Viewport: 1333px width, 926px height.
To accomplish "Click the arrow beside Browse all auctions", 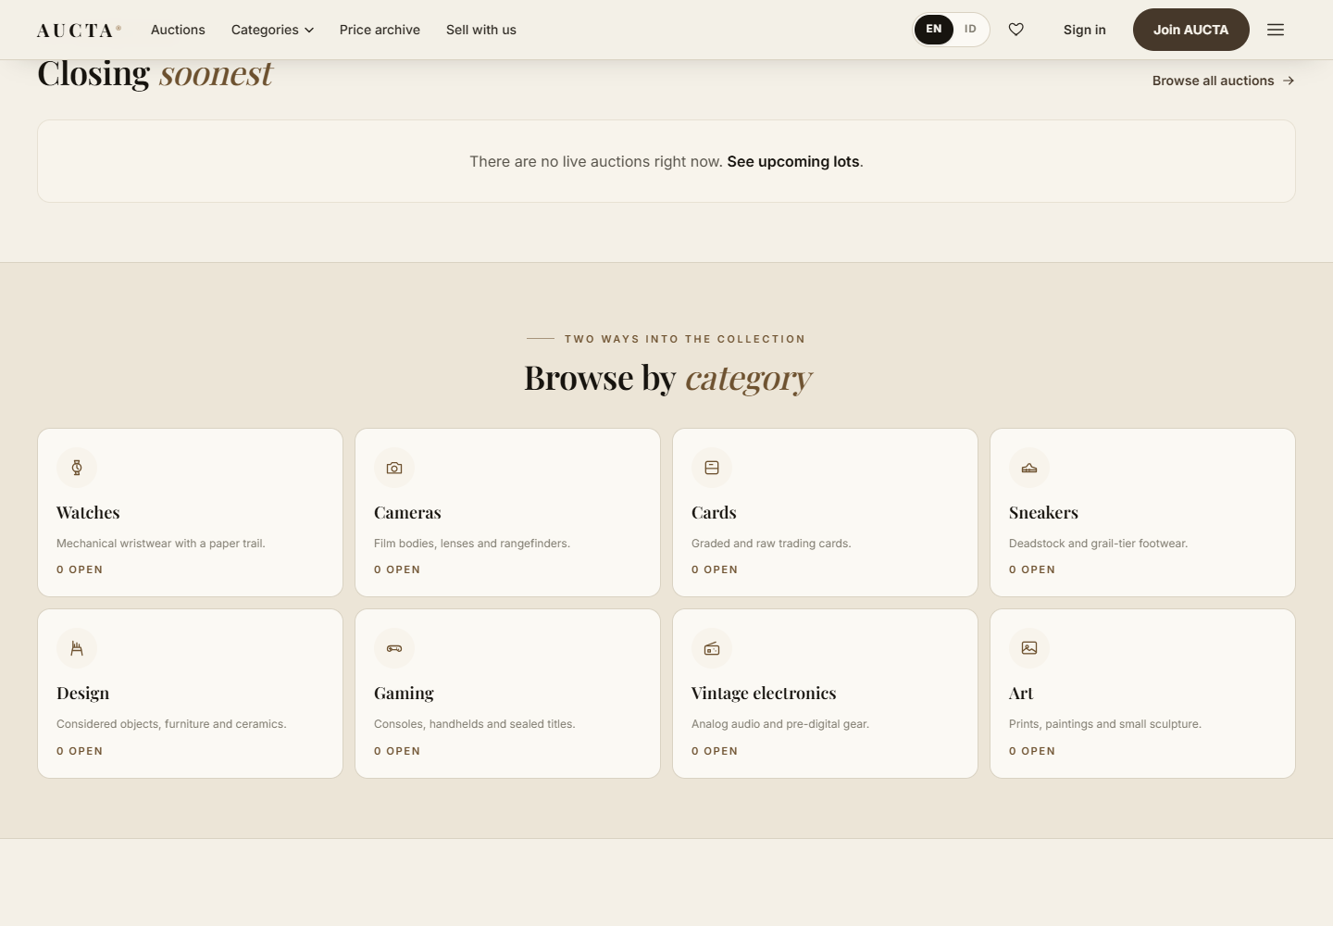I will tap(1289, 81).
